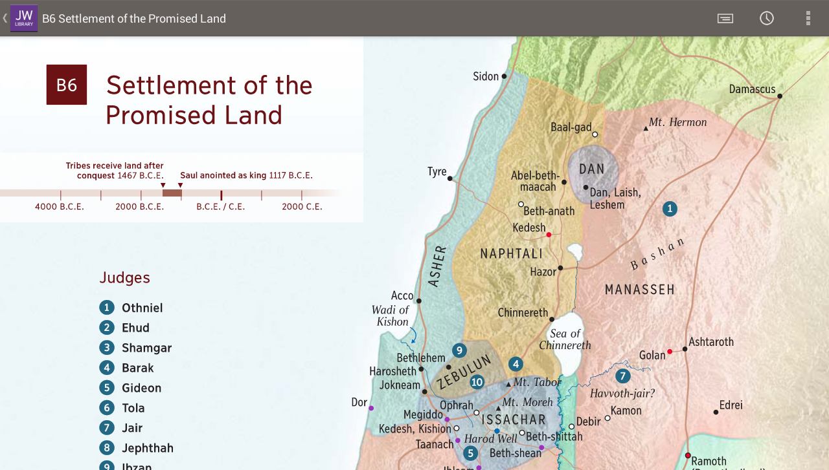
Task: Tap the B.C.E. / C.E. tick on the timeline
Action: click(221, 195)
